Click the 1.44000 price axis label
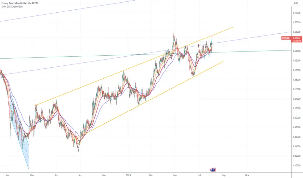The image size is (303, 178). click(296, 146)
